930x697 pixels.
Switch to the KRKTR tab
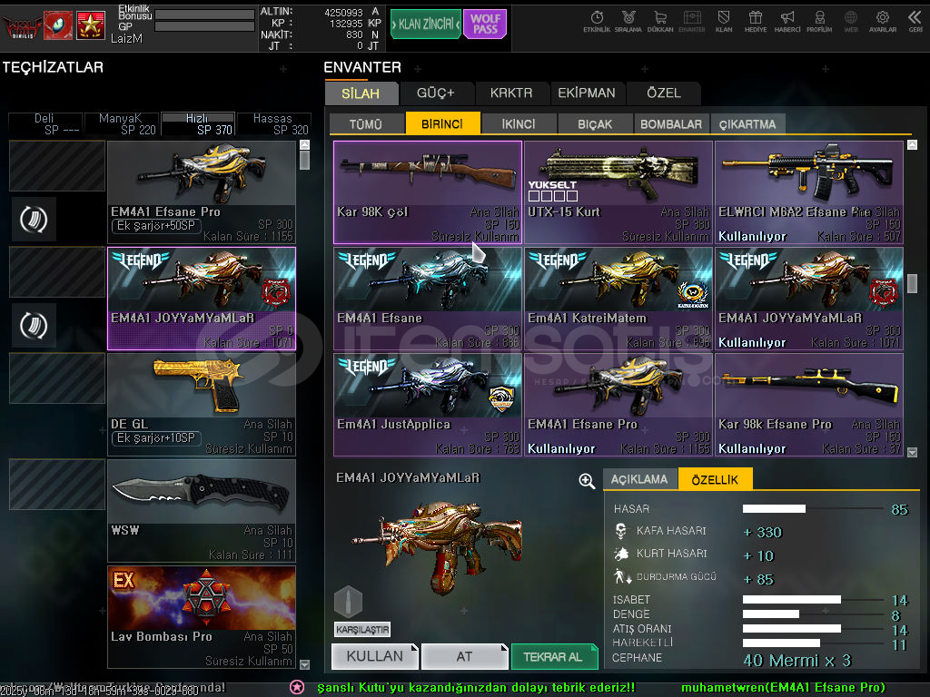pos(511,93)
